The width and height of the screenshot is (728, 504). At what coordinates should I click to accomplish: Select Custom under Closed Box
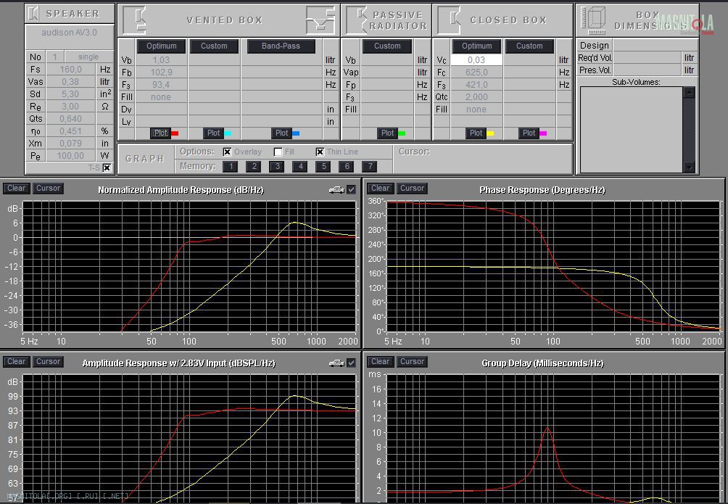[529, 46]
